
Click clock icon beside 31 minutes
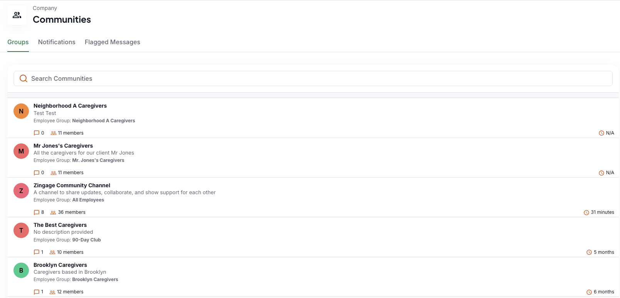586,212
